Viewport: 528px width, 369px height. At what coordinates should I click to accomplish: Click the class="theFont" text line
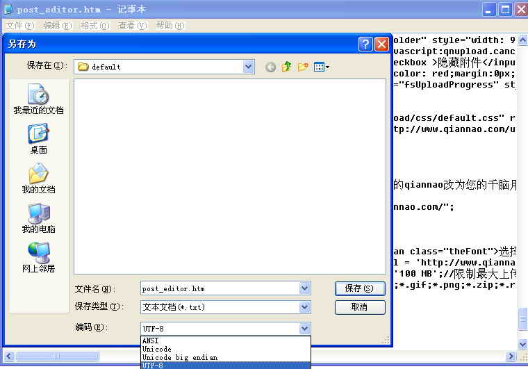(x=454, y=251)
